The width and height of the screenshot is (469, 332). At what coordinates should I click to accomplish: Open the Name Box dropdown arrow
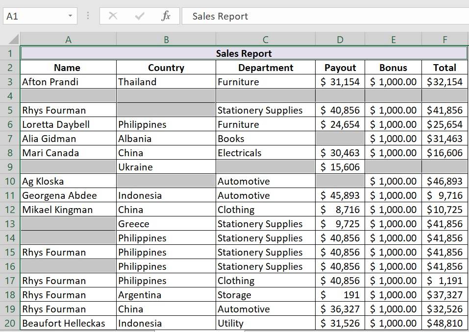(x=70, y=16)
